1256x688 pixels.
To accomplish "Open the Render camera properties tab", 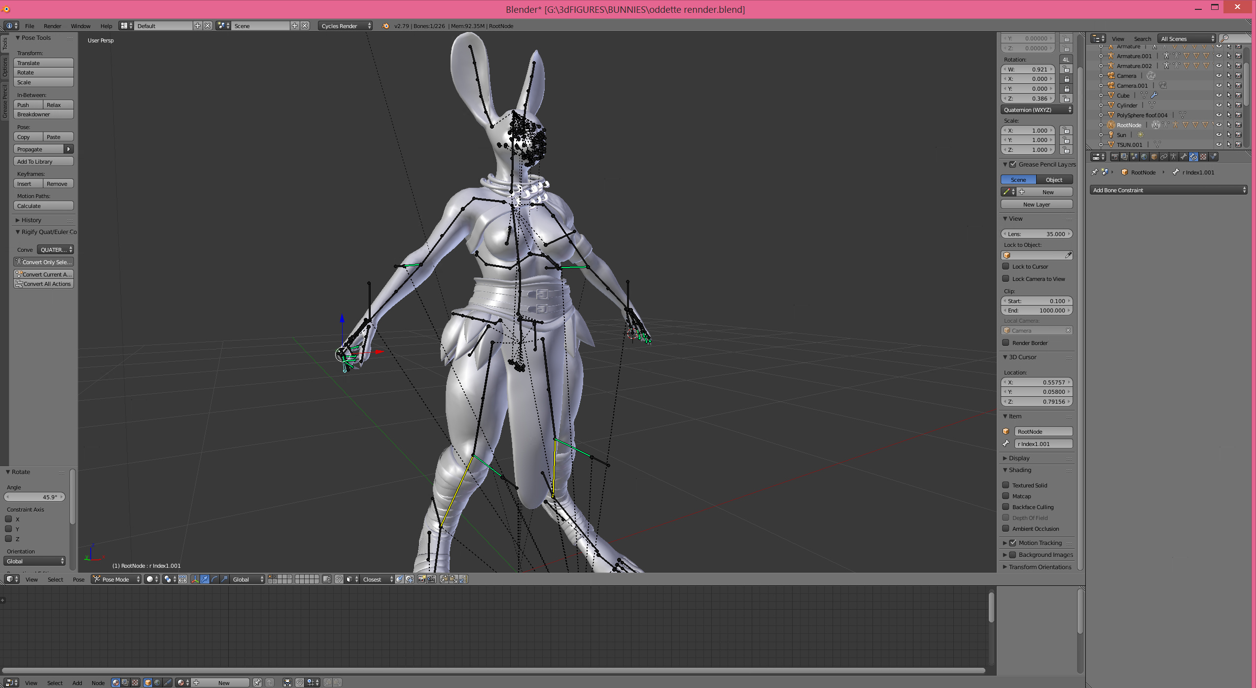I will 1115,157.
